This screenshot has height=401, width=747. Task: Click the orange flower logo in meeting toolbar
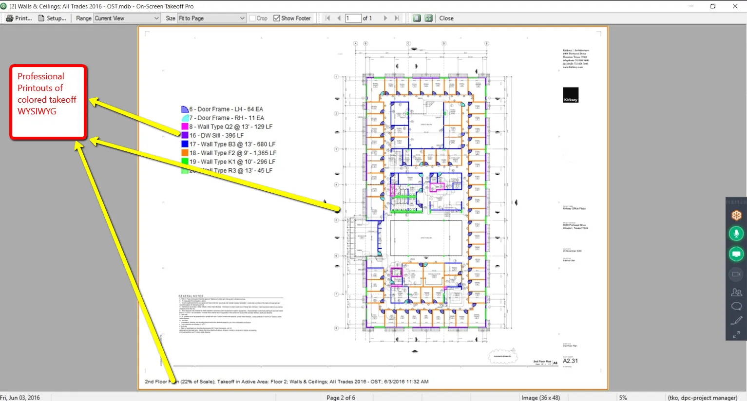(736, 215)
